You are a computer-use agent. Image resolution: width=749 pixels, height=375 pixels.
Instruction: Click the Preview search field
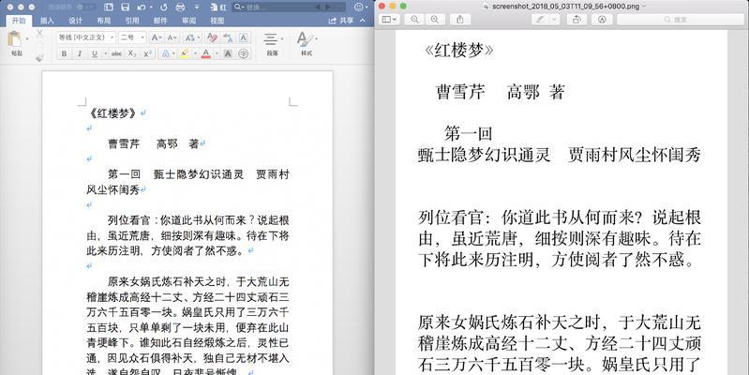681,19
